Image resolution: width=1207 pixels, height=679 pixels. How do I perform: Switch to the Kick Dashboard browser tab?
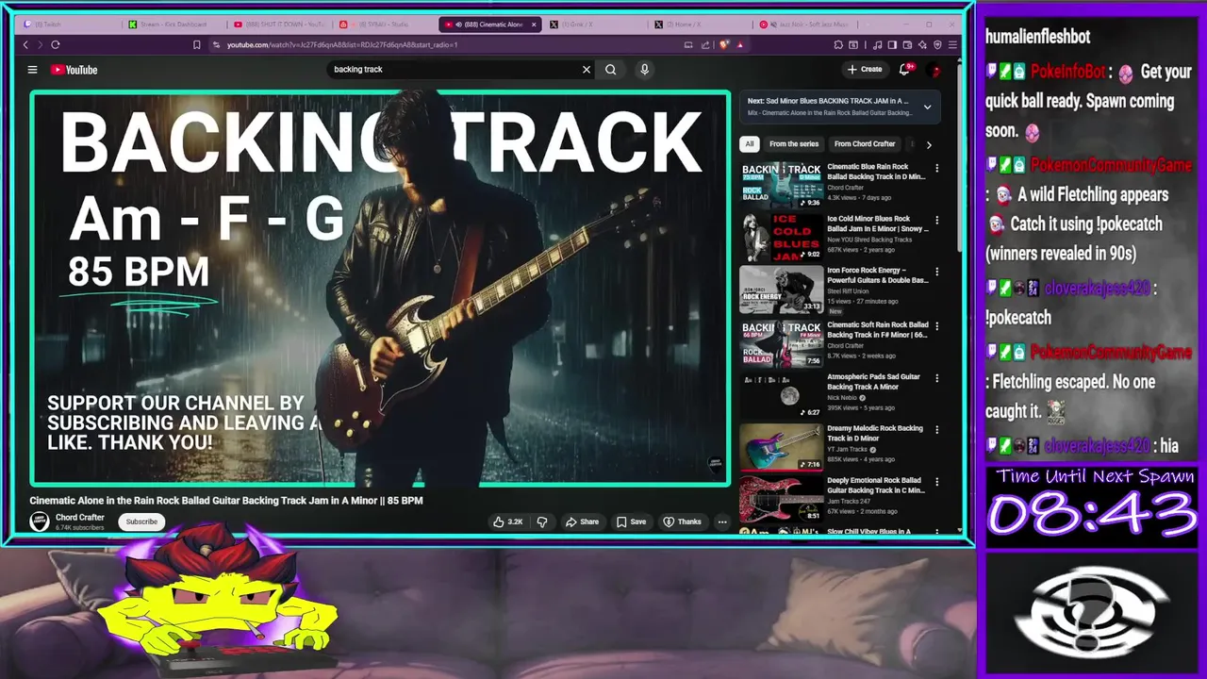pos(174,25)
